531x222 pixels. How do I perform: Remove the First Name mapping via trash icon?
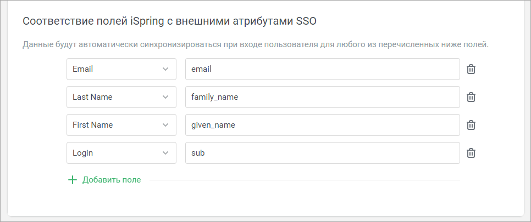pos(471,125)
